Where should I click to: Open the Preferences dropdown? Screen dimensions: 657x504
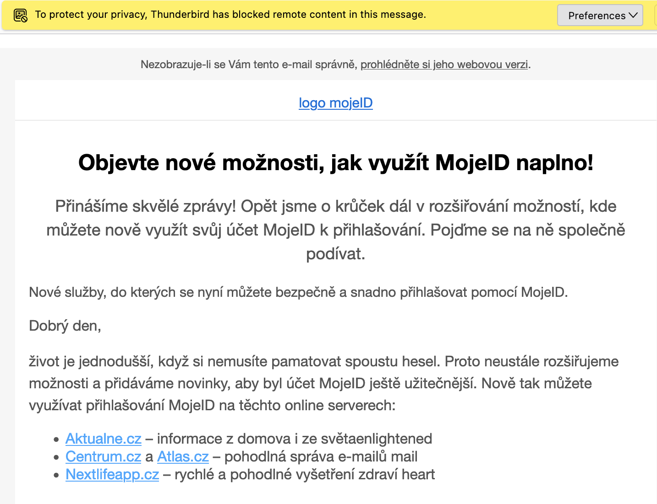click(600, 16)
